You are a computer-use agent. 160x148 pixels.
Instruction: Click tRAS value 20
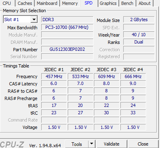(80, 105)
